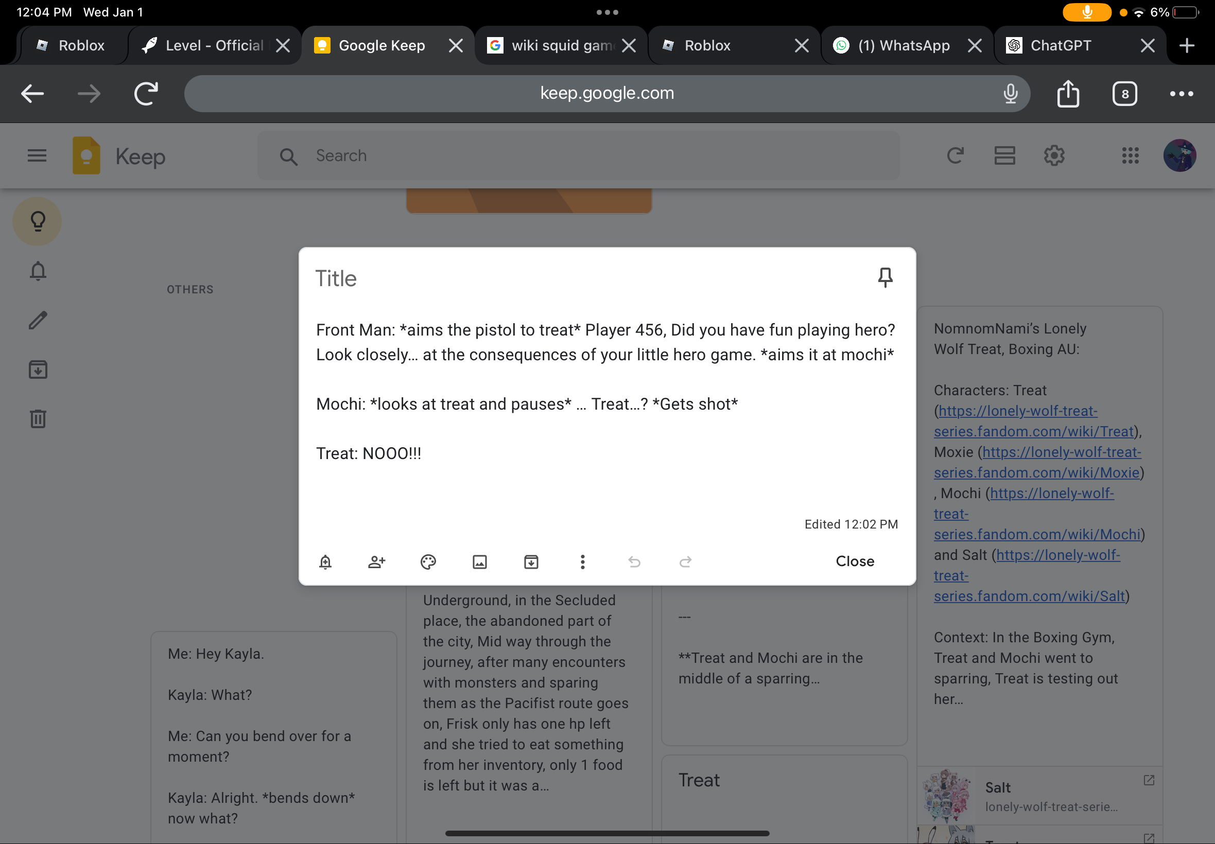Archive the open note
The height and width of the screenshot is (844, 1215).
tap(531, 561)
